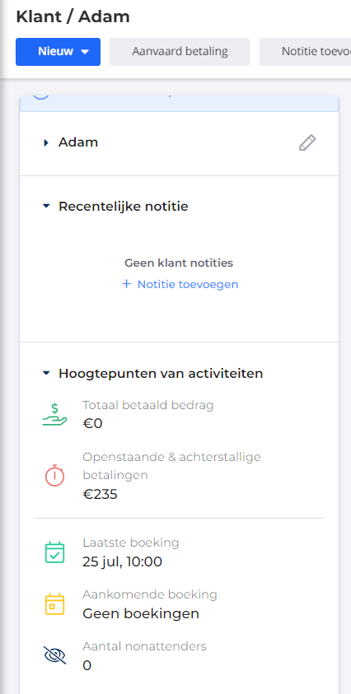Click the 25 jul, 10:00 last booking

(x=122, y=562)
